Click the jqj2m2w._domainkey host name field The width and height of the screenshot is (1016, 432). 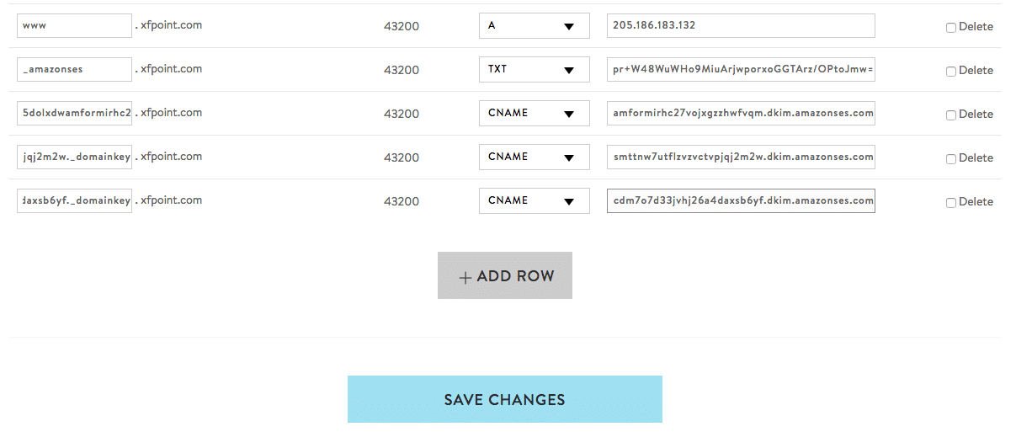click(x=74, y=157)
